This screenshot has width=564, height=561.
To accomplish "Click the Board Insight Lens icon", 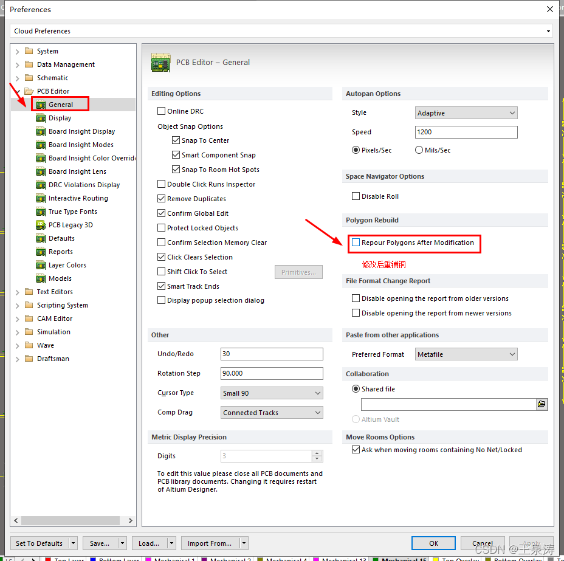I will pos(41,171).
